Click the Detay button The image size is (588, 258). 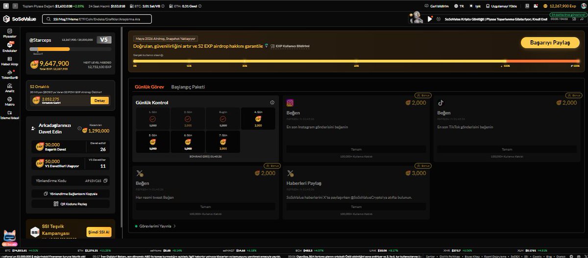tap(99, 101)
